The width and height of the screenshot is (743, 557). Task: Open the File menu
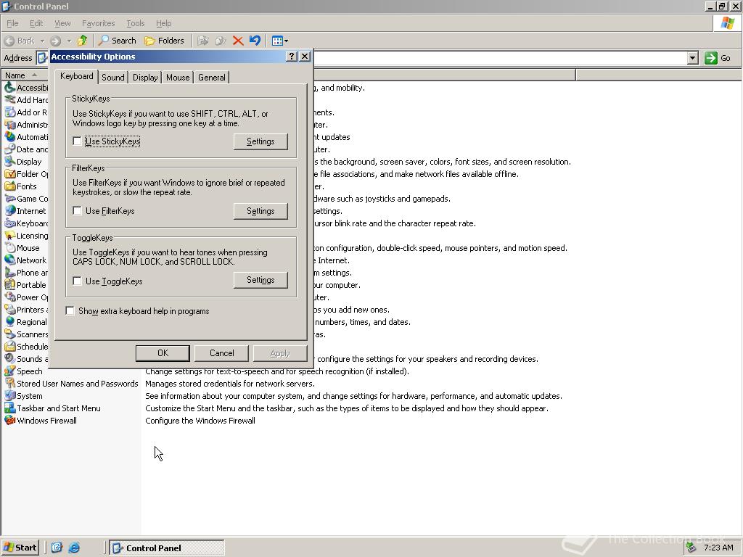pos(12,23)
